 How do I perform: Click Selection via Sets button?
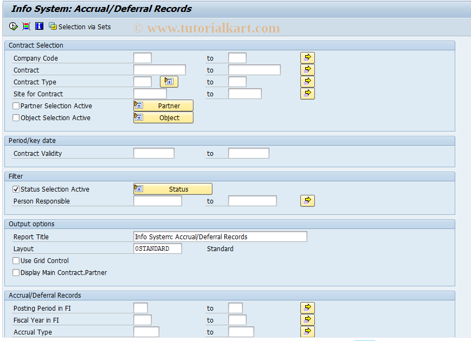point(80,27)
